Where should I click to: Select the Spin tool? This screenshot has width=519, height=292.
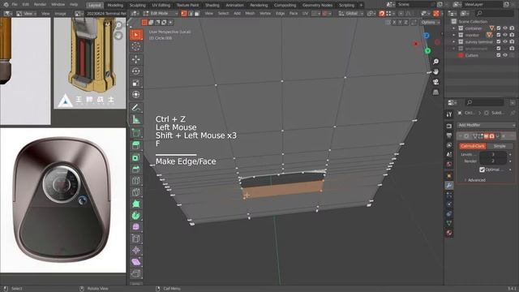click(136, 216)
